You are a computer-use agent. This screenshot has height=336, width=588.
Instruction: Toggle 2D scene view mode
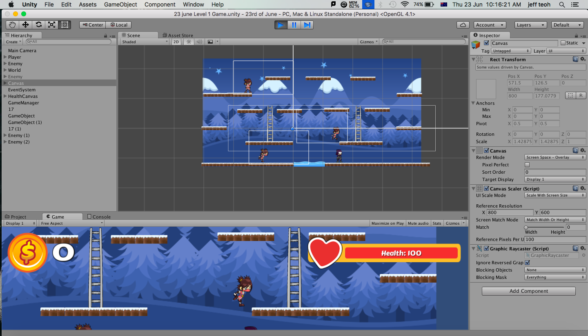[x=176, y=42]
